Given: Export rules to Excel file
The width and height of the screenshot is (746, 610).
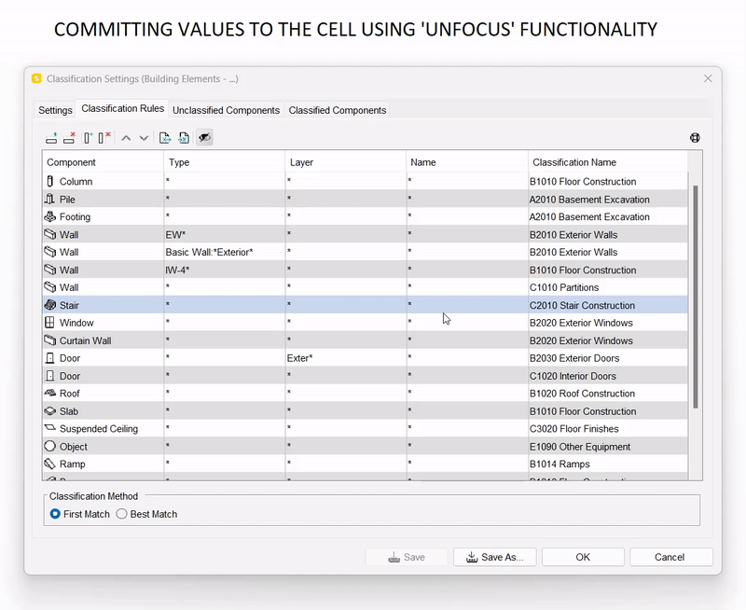Looking at the screenshot, I should (165, 138).
